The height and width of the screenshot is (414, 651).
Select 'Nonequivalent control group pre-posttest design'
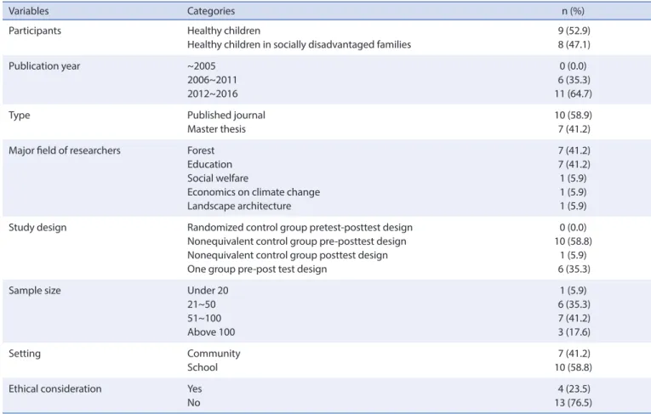click(x=297, y=241)
